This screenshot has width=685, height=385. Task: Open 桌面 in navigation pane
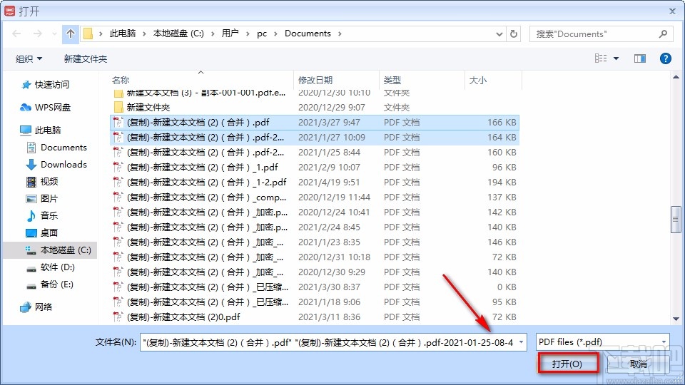(x=42, y=232)
